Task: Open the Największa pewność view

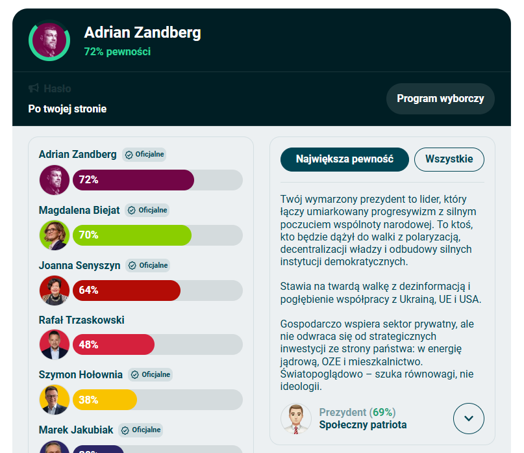Action: [x=344, y=159]
